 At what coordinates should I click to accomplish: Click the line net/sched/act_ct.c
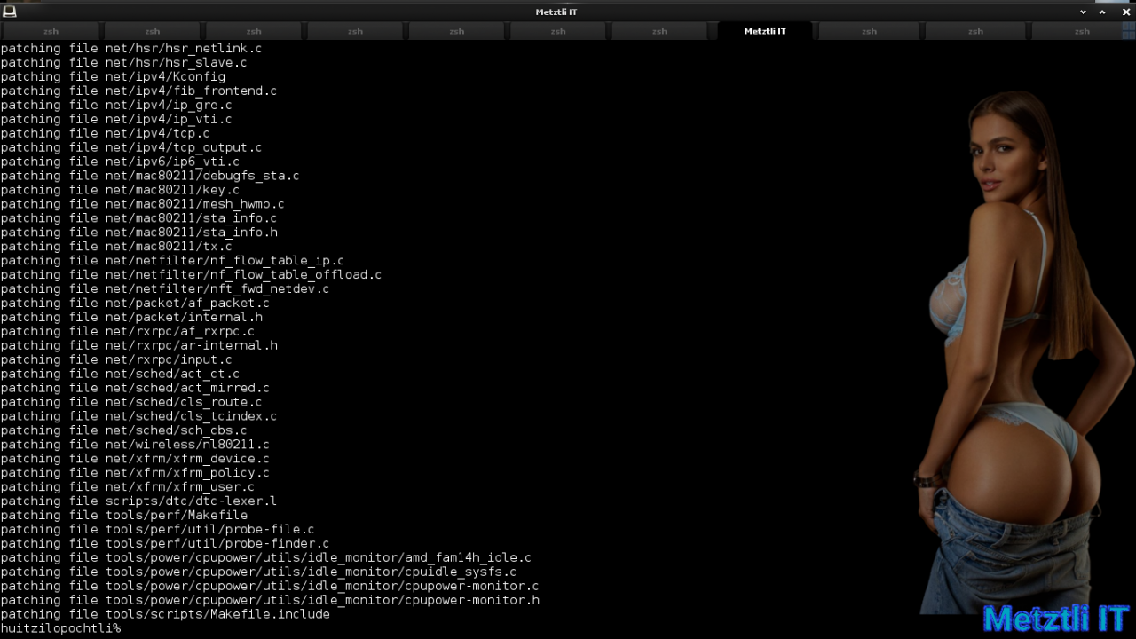[120, 375]
